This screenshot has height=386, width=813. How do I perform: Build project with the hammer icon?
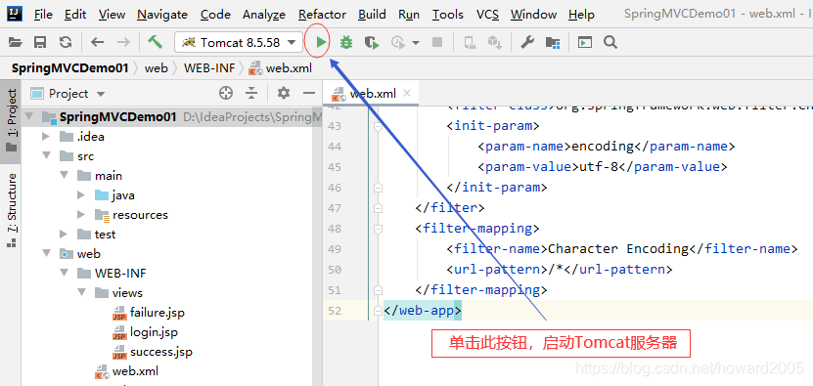155,42
